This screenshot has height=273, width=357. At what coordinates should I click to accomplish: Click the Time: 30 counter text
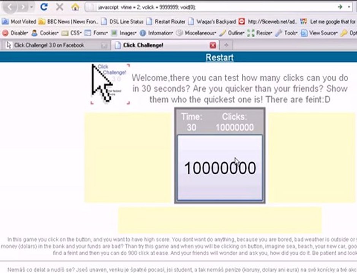[x=192, y=122]
